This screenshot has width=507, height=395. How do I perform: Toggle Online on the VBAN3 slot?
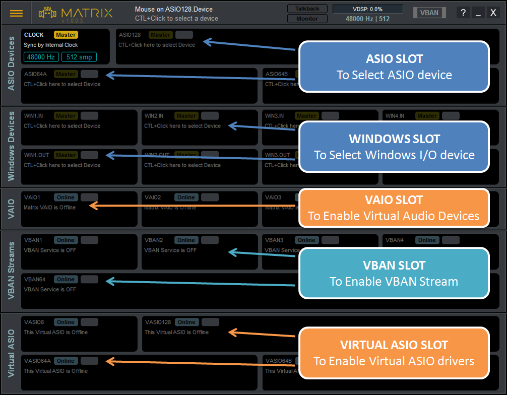(307, 240)
